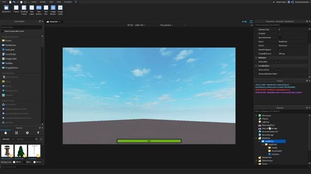Switch to the TEST ribbon tab
The height and width of the screenshot is (174, 311).
point(51,2)
